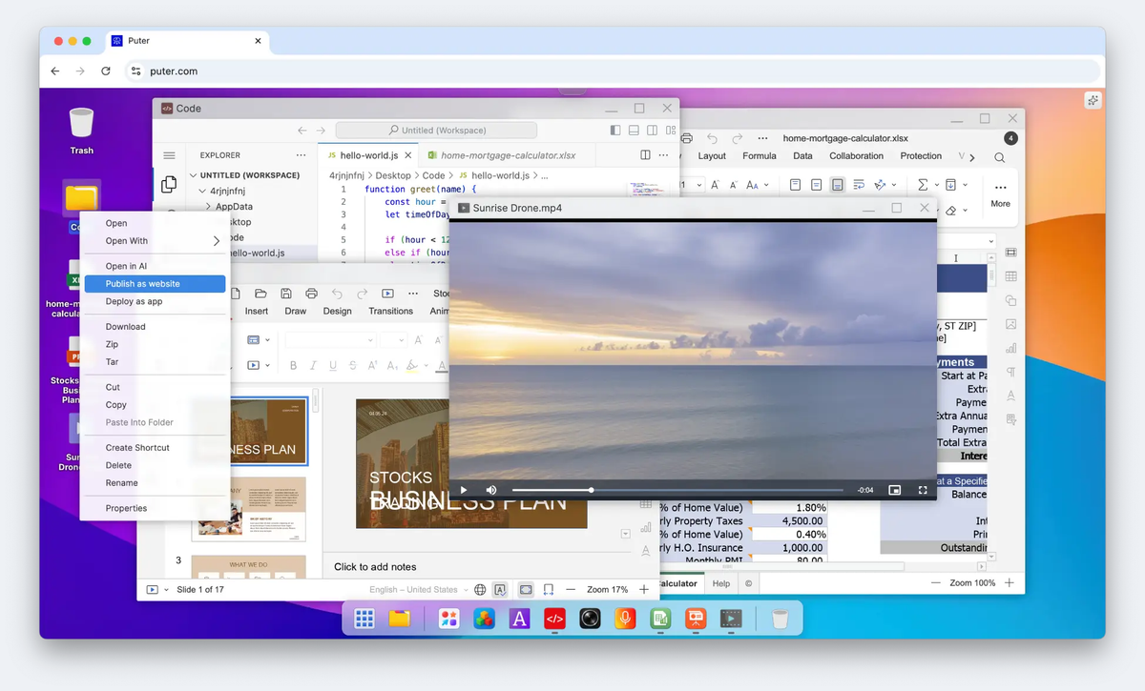Click the print icon in the presentation toolbar

311,294
